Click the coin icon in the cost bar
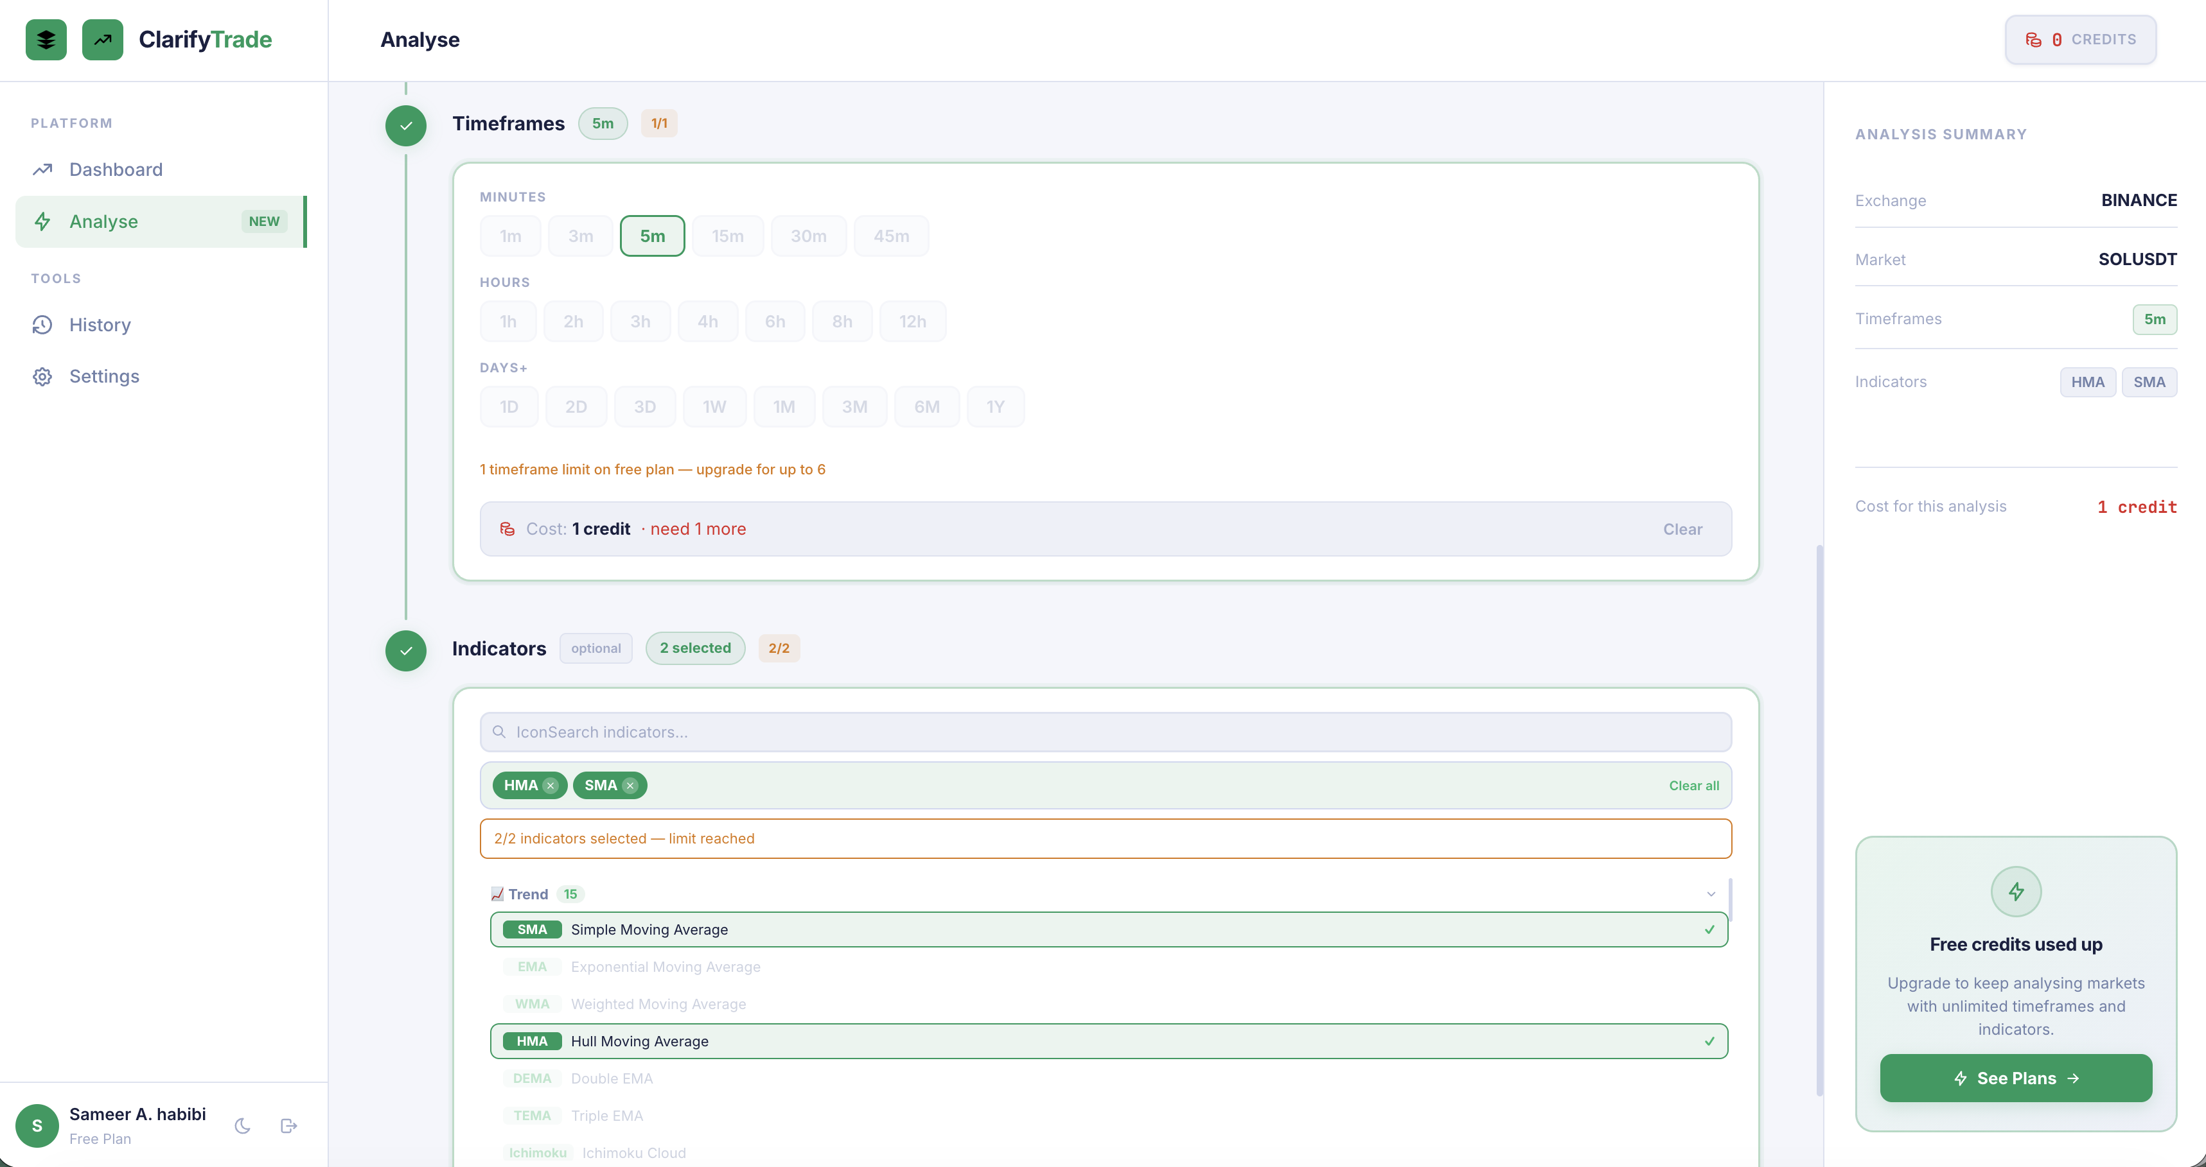Screen dimensions: 2206x1167 [507, 529]
